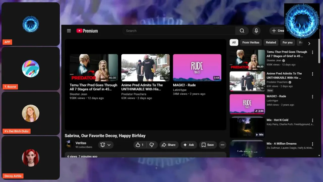Open options menu for sidebar Temu Thor video

[312, 52]
